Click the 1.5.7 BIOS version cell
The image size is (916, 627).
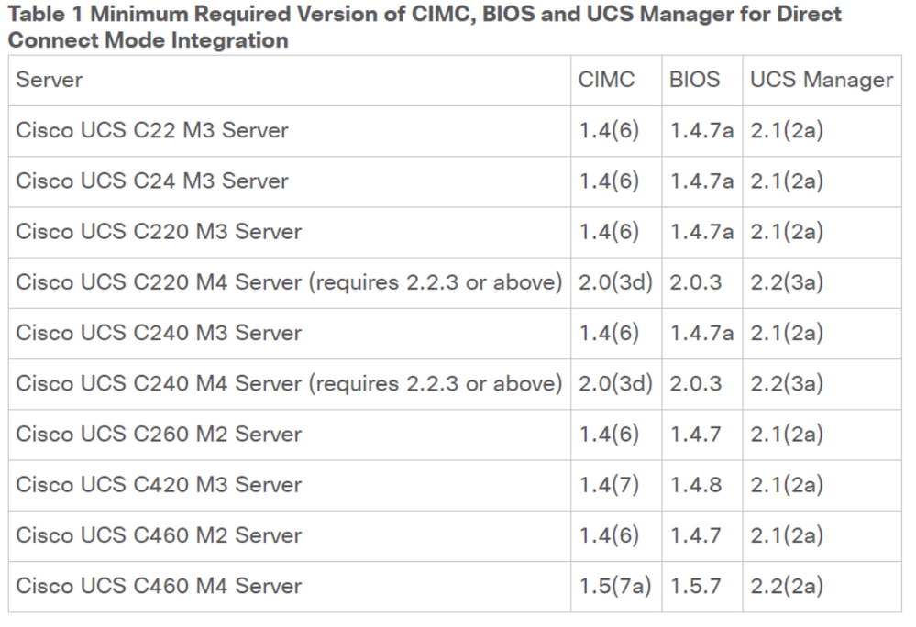pyautogui.click(x=695, y=586)
